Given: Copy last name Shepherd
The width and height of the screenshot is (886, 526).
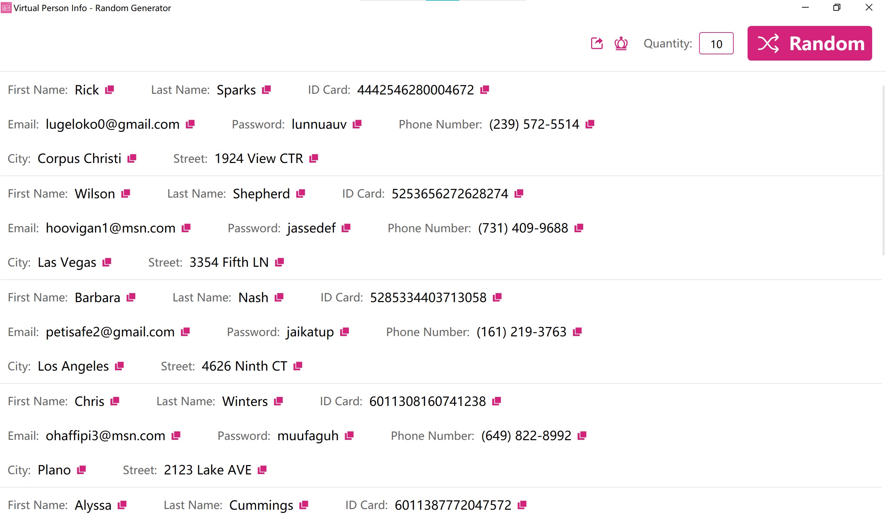Looking at the screenshot, I should tap(300, 193).
